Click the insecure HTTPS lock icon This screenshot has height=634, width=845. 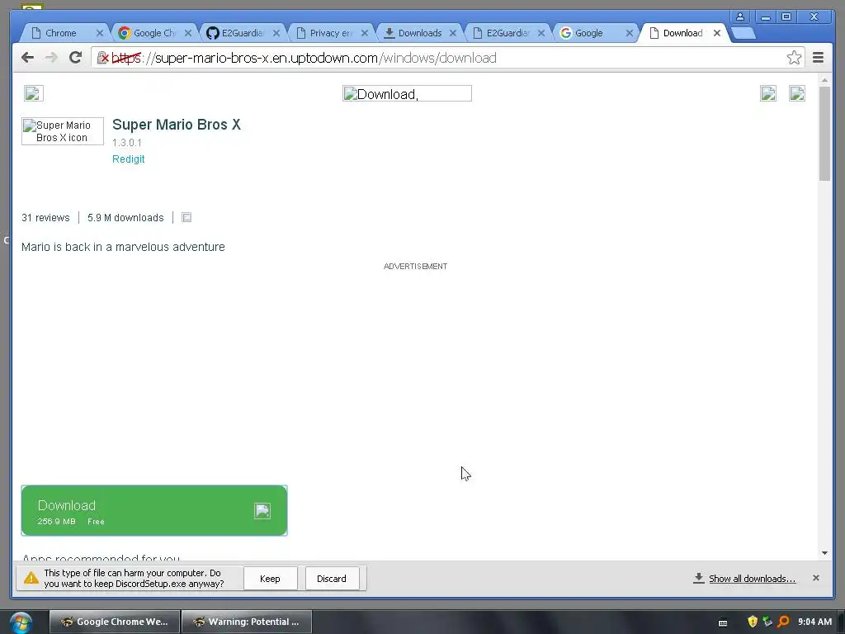pyautogui.click(x=103, y=58)
